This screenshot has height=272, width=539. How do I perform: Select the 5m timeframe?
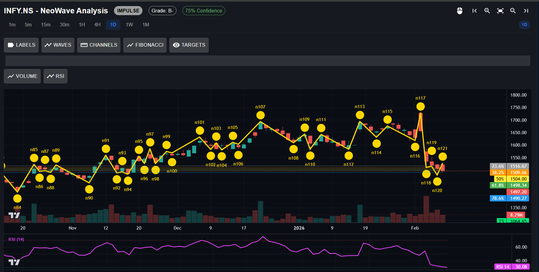click(28, 25)
